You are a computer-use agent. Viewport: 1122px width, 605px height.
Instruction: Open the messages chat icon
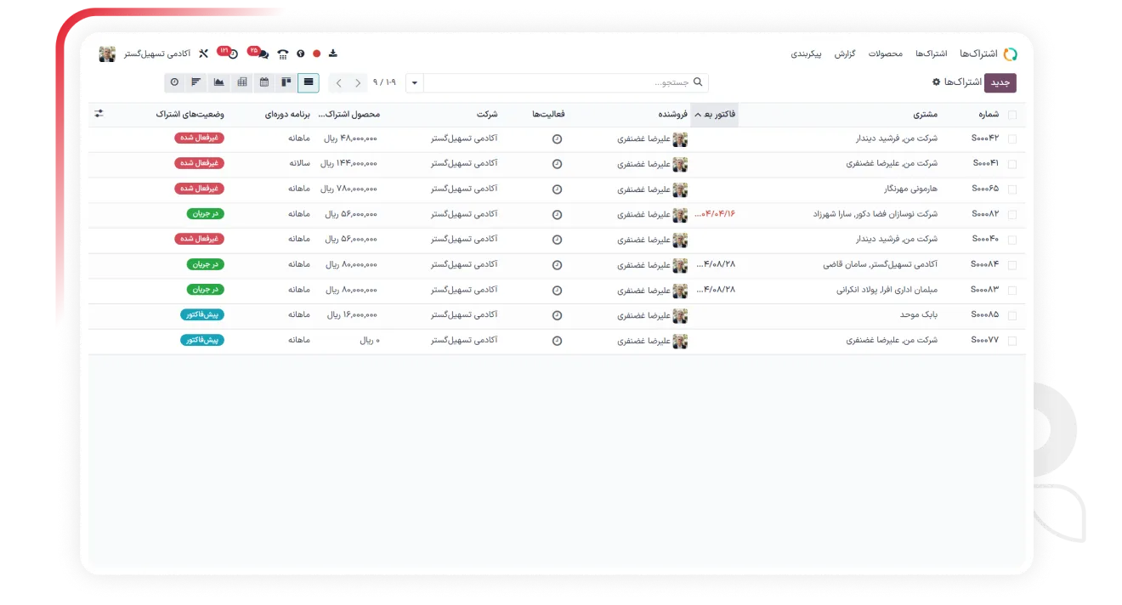click(x=263, y=54)
